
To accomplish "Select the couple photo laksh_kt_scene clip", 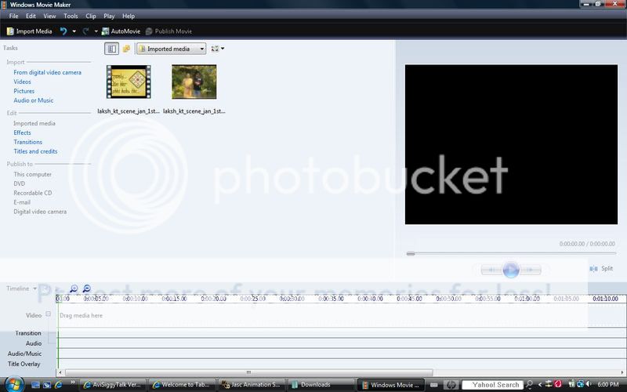I will point(194,82).
